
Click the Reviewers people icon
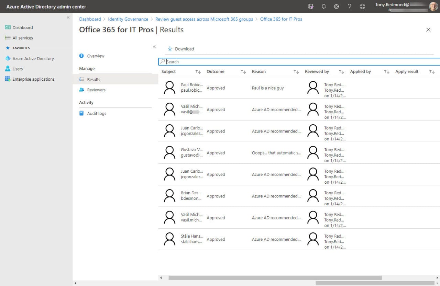(x=81, y=90)
